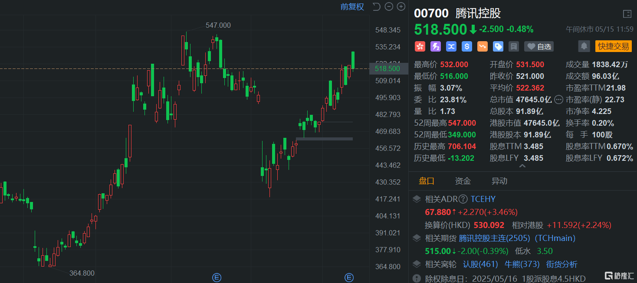Click the ADR price 67.880 value
The height and width of the screenshot is (283, 637).
click(x=438, y=212)
